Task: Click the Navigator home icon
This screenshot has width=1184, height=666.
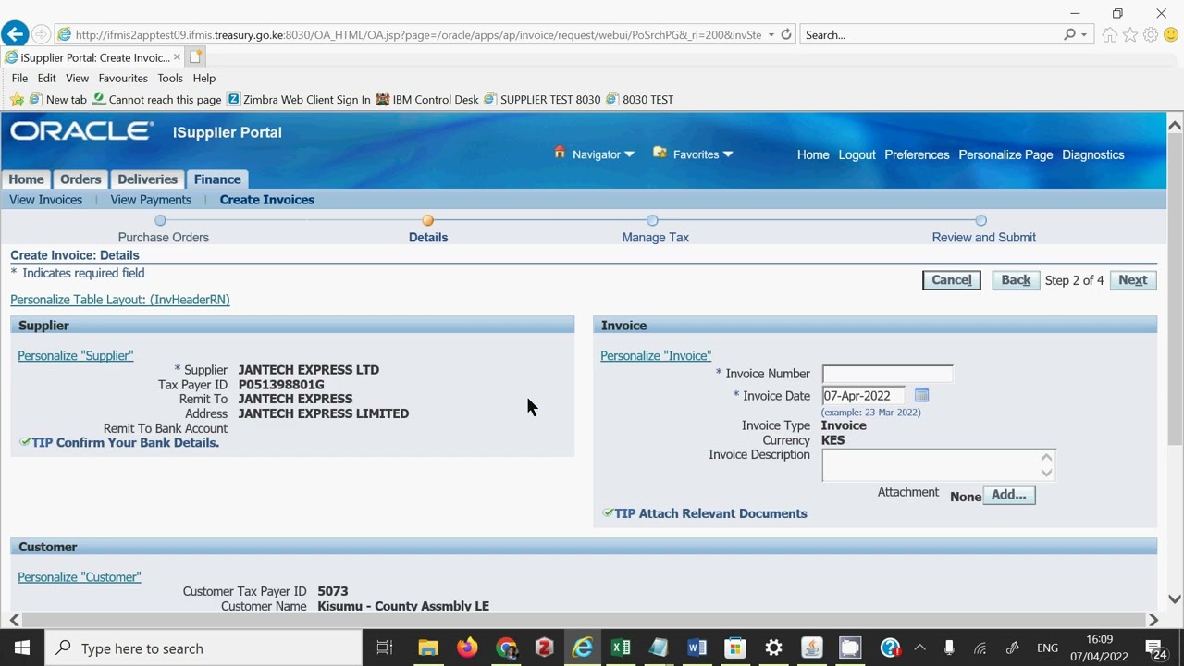Action: pyautogui.click(x=560, y=153)
